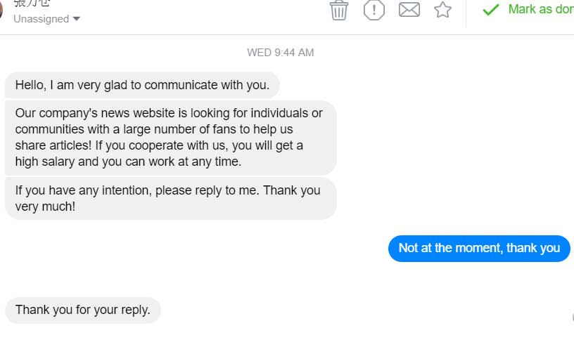The image size is (574, 354).
Task: Click the trash can delete icon
Action: 339,10
